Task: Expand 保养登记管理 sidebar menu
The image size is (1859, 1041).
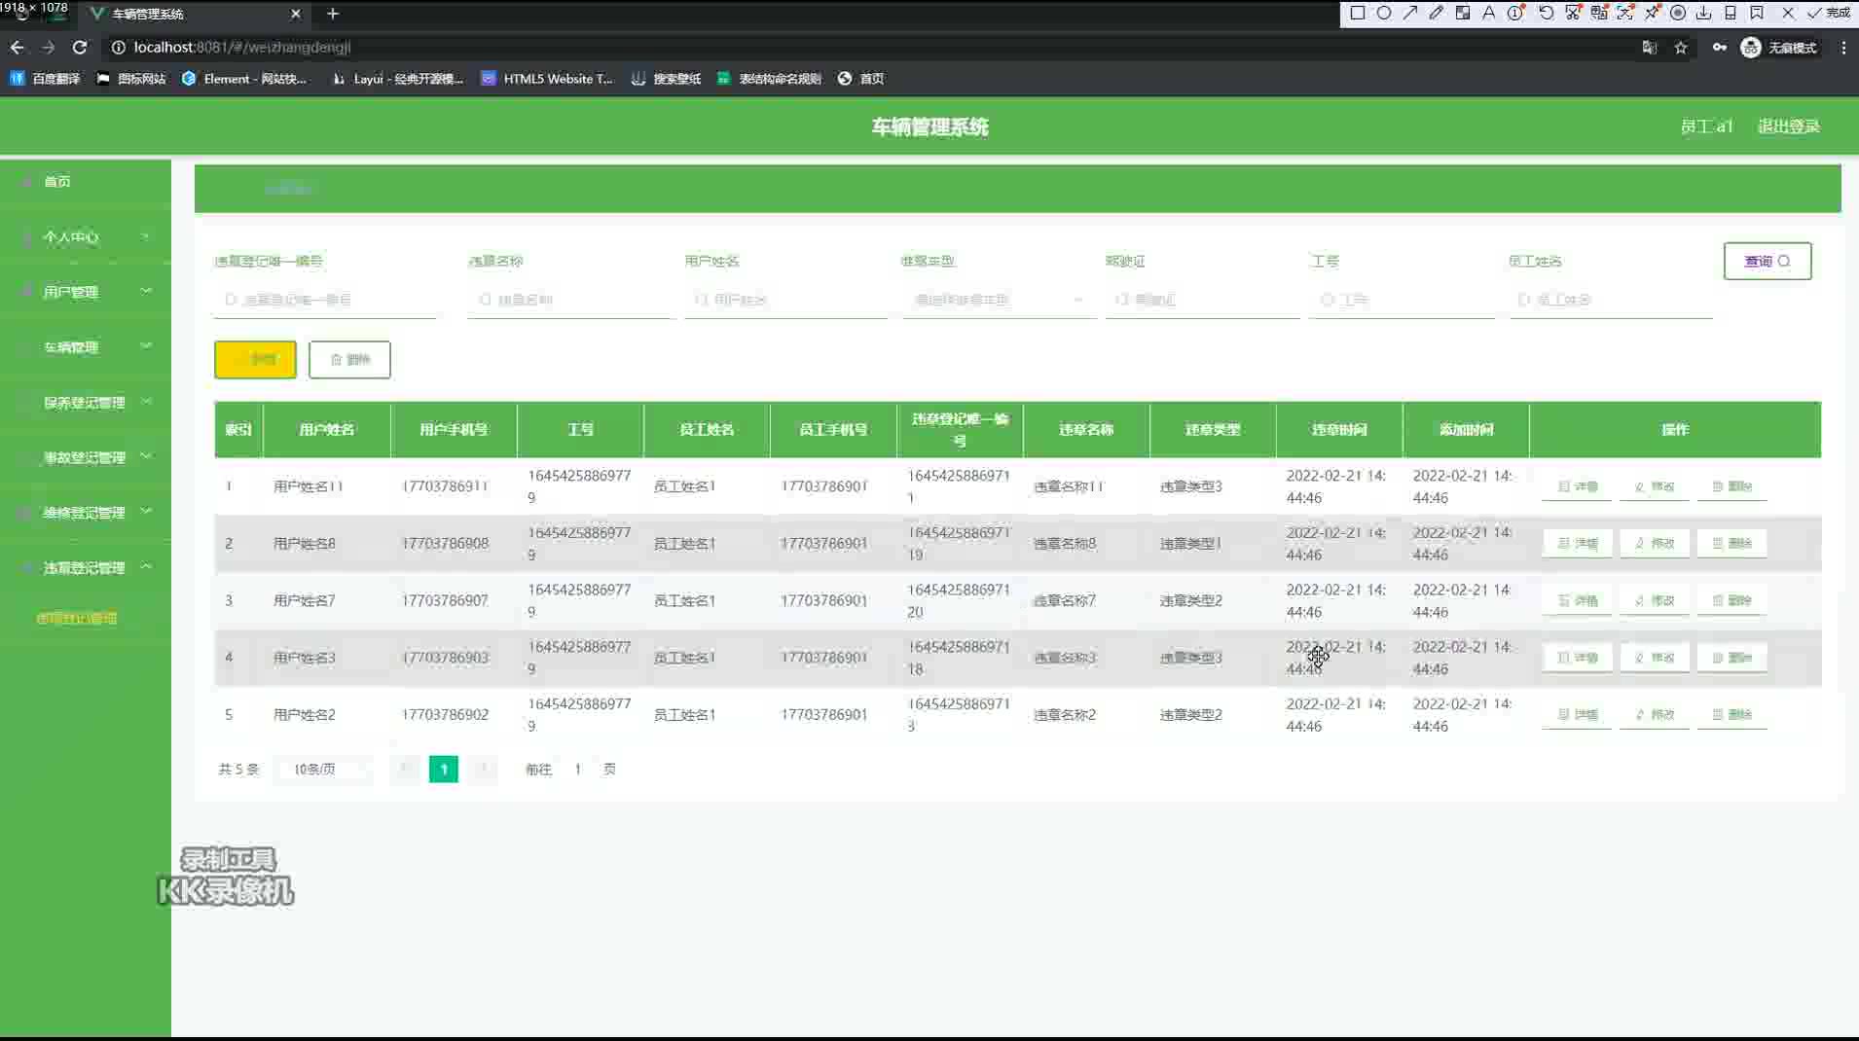Action: (x=86, y=402)
